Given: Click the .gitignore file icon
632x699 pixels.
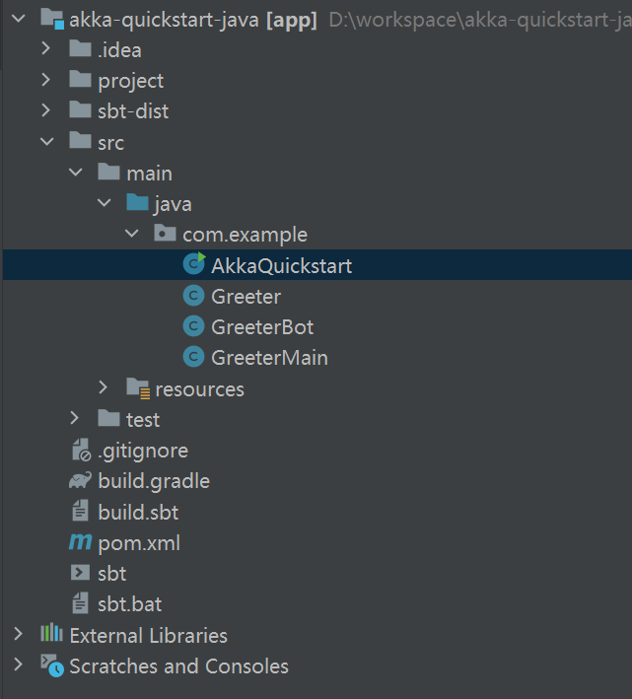Looking at the screenshot, I should click(81, 450).
